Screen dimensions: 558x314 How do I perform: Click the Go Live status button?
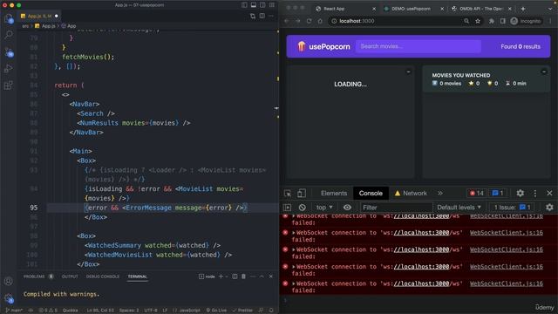coord(216,311)
